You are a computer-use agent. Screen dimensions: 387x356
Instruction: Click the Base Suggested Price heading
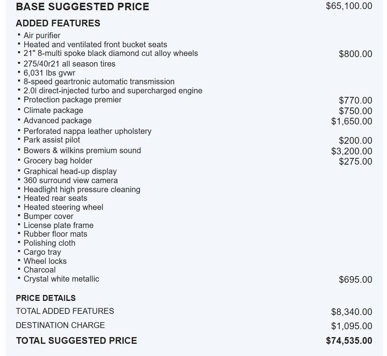pos(82,7)
